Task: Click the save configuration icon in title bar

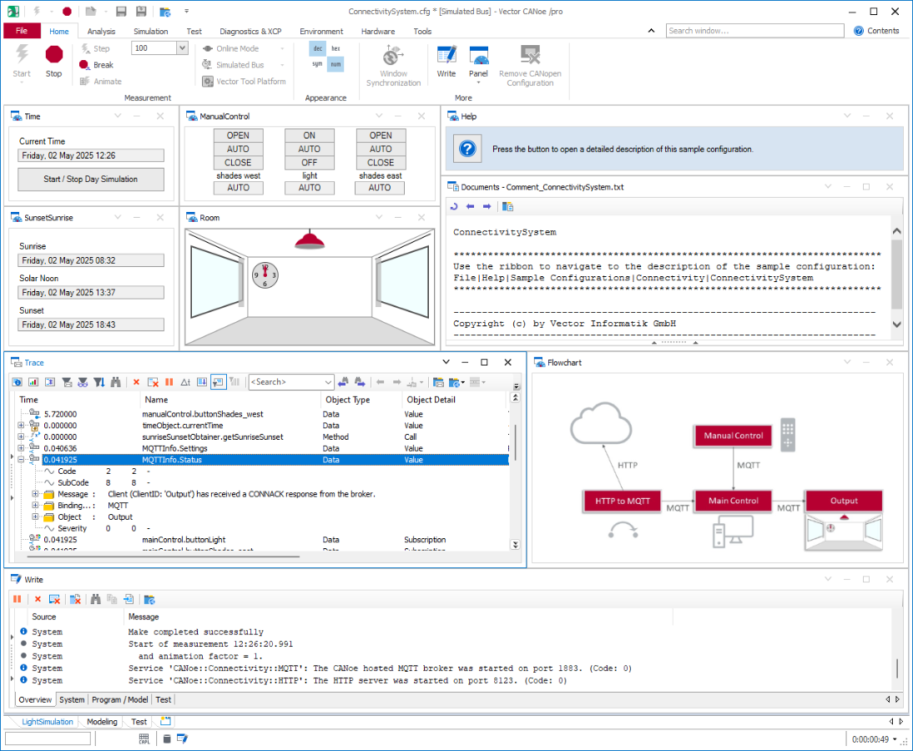Action: coord(121,11)
